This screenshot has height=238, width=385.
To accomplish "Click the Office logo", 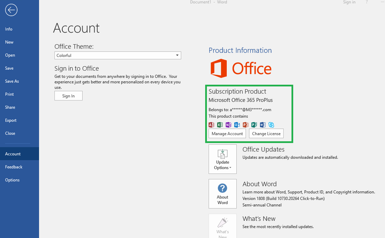I will [241, 68].
